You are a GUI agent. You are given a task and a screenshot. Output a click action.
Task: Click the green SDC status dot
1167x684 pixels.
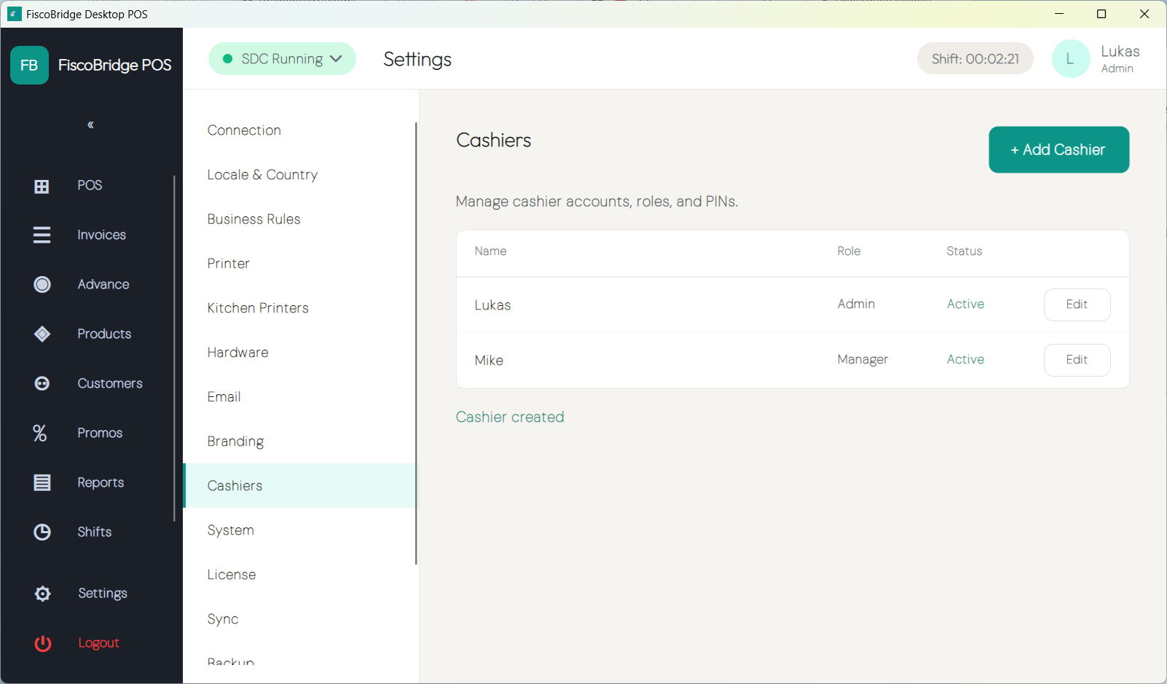pos(227,58)
